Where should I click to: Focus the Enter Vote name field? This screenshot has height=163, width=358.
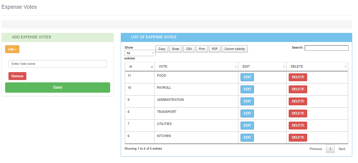pyautogui.click(x=57, y=64)
